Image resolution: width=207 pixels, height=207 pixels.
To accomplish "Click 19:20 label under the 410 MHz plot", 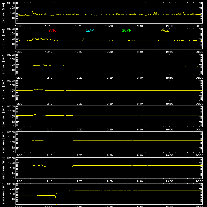I will (x=79, y=52).
